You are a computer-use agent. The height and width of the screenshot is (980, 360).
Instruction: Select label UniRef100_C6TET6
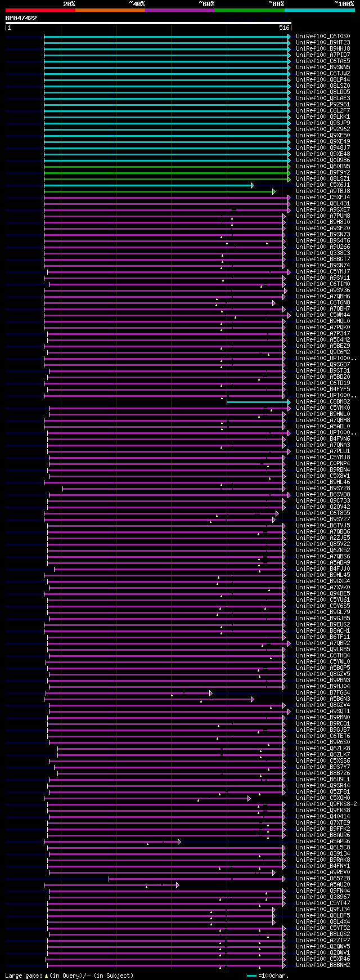click(323, 736)
